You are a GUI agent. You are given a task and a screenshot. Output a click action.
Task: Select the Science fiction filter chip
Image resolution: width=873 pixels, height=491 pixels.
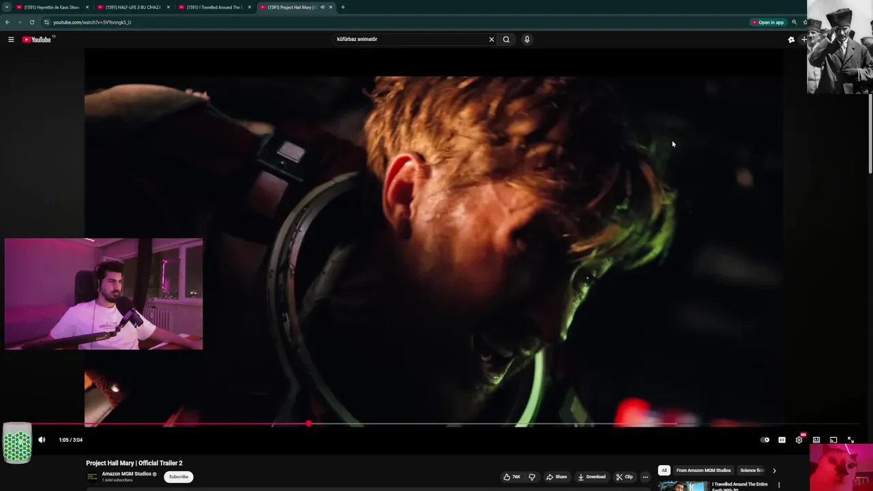pyautogui.click(x=752, y=471)
